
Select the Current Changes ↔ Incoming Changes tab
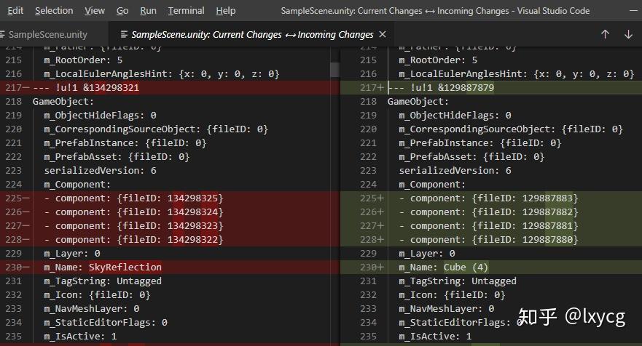tap(252, 34)
